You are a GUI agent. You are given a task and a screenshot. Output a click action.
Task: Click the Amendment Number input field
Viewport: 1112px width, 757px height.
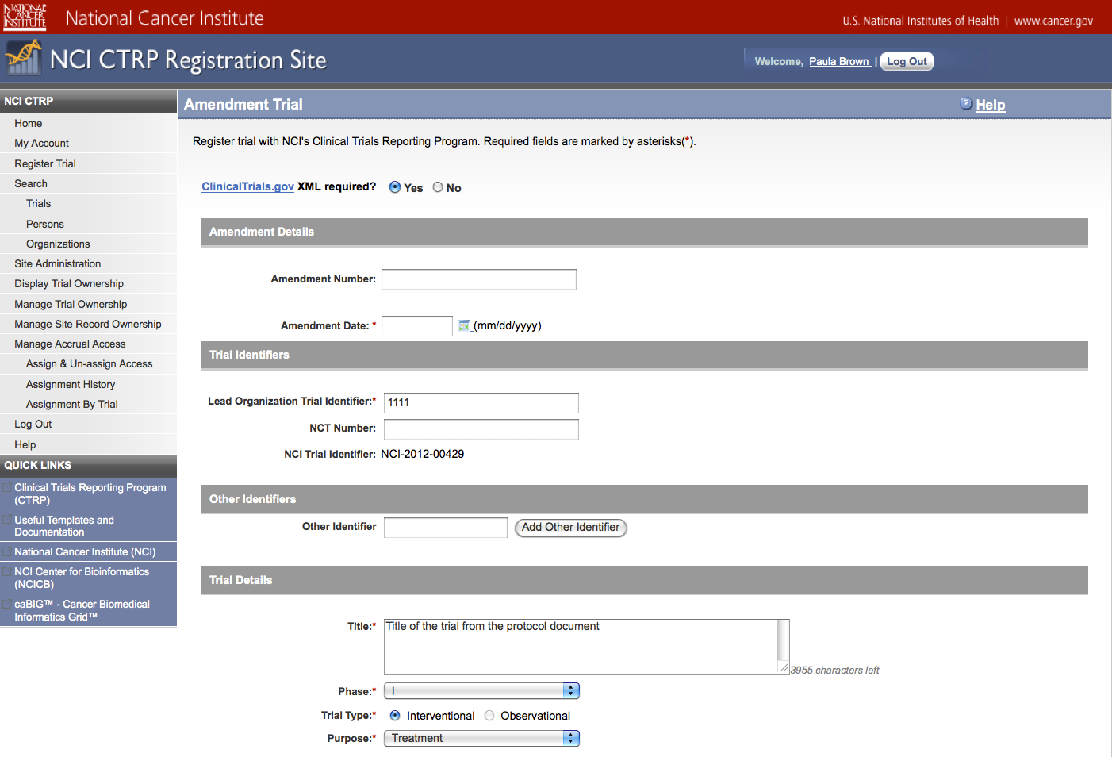[478, 279]
